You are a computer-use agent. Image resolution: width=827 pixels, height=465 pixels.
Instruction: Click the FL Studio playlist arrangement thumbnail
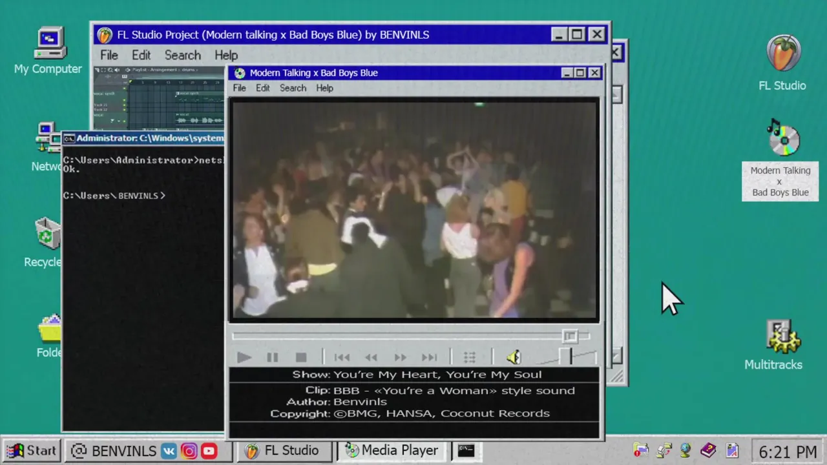(160, 97)
